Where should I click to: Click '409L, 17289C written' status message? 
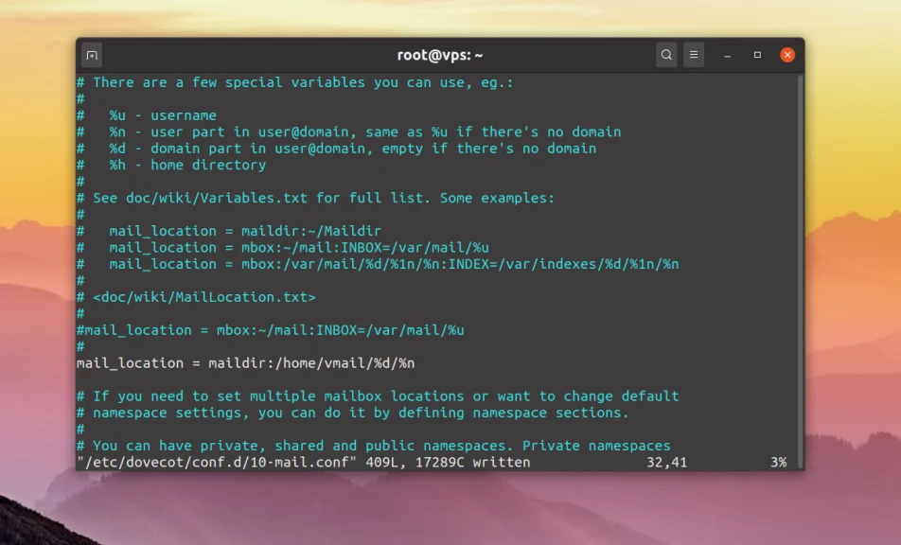tap(449, 463)
